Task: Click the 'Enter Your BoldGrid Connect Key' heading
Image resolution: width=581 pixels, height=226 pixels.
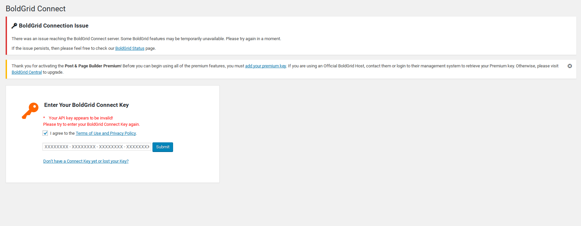Action: coord(86,105)
